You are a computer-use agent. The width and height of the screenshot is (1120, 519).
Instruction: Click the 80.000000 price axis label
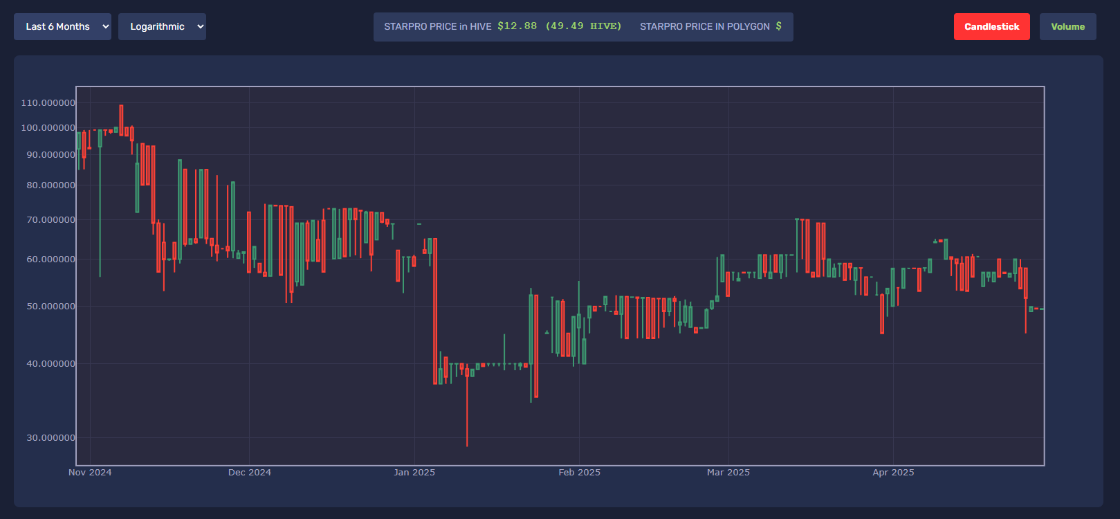point(51,185)
